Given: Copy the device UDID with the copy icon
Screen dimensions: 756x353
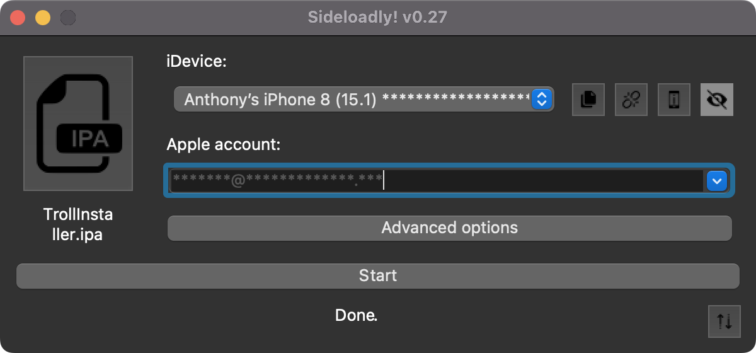Looking at the screenshot, I should click(588, 100).
